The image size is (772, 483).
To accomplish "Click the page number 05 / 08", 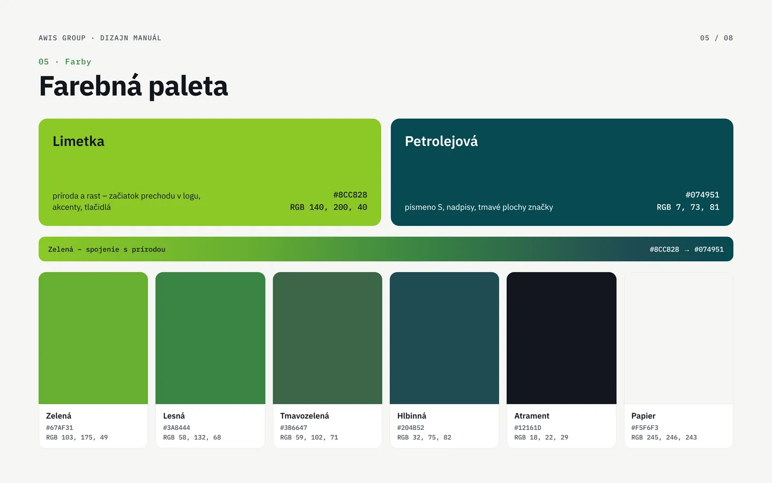I will pos(716,38).
